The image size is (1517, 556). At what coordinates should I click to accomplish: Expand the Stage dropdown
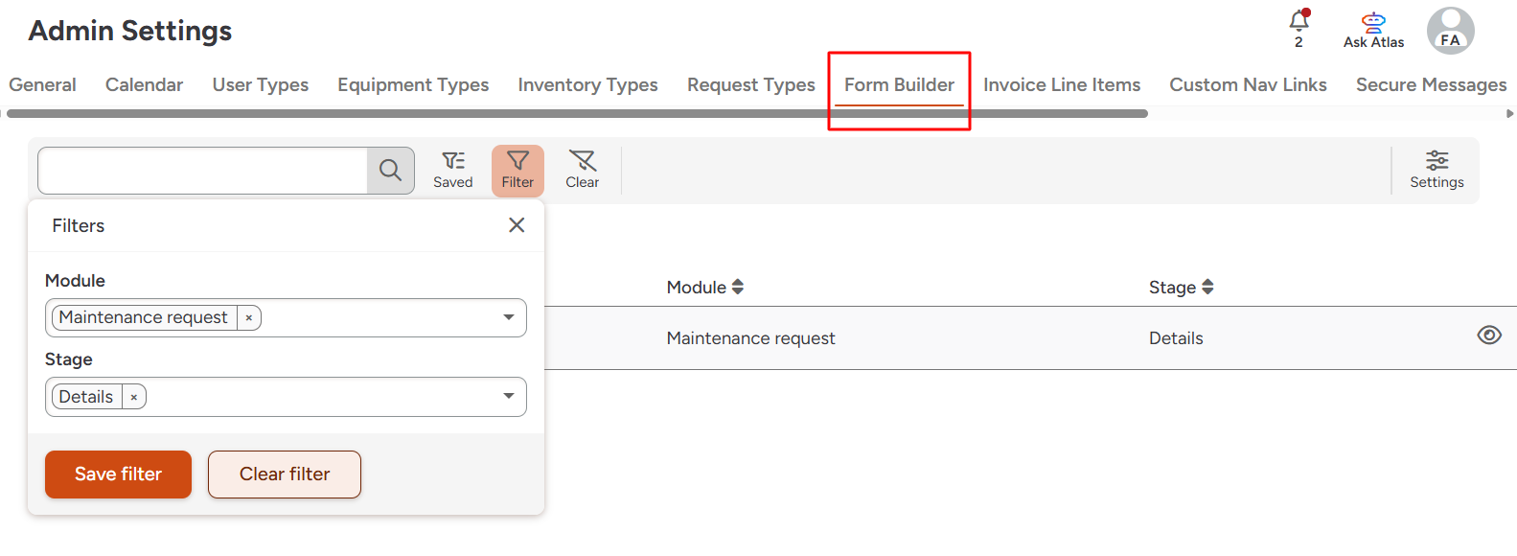[x=509, y=397]
